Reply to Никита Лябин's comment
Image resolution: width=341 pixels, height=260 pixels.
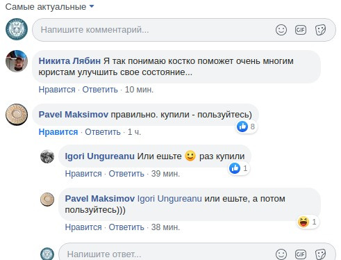coord(100,90)
